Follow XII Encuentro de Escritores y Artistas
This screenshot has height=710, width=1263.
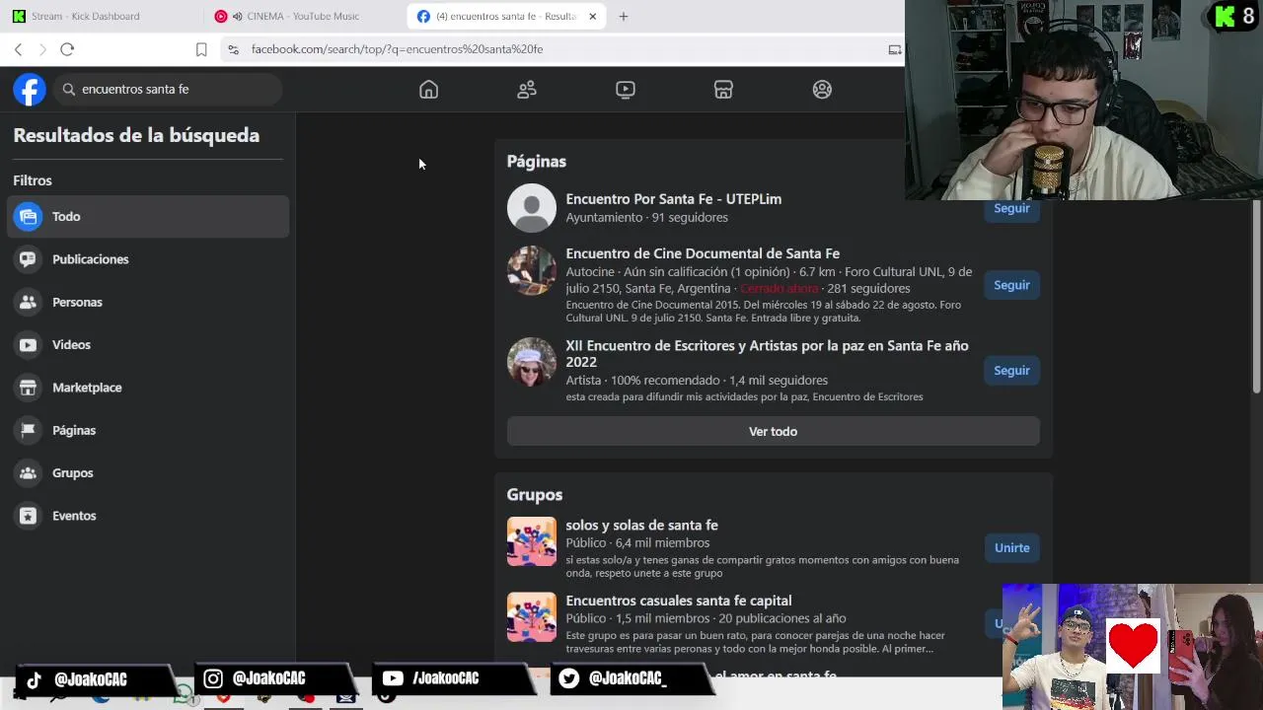[x=1011, y=371]
